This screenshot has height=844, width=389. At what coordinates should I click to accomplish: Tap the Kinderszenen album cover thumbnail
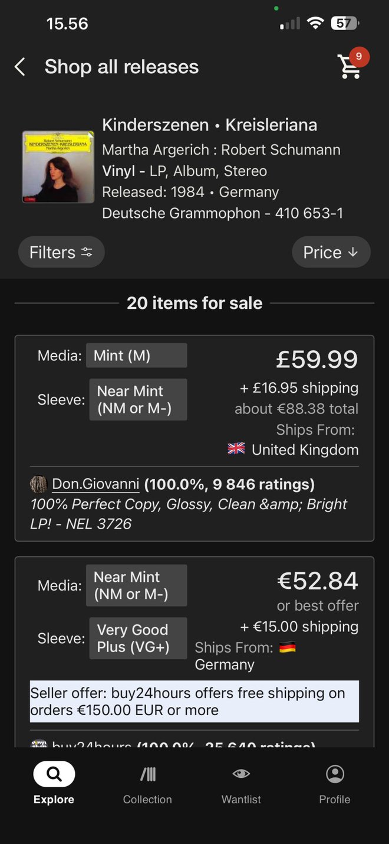point(58,167)
